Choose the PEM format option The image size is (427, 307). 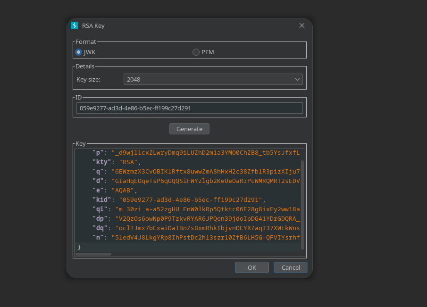point(196,52)
